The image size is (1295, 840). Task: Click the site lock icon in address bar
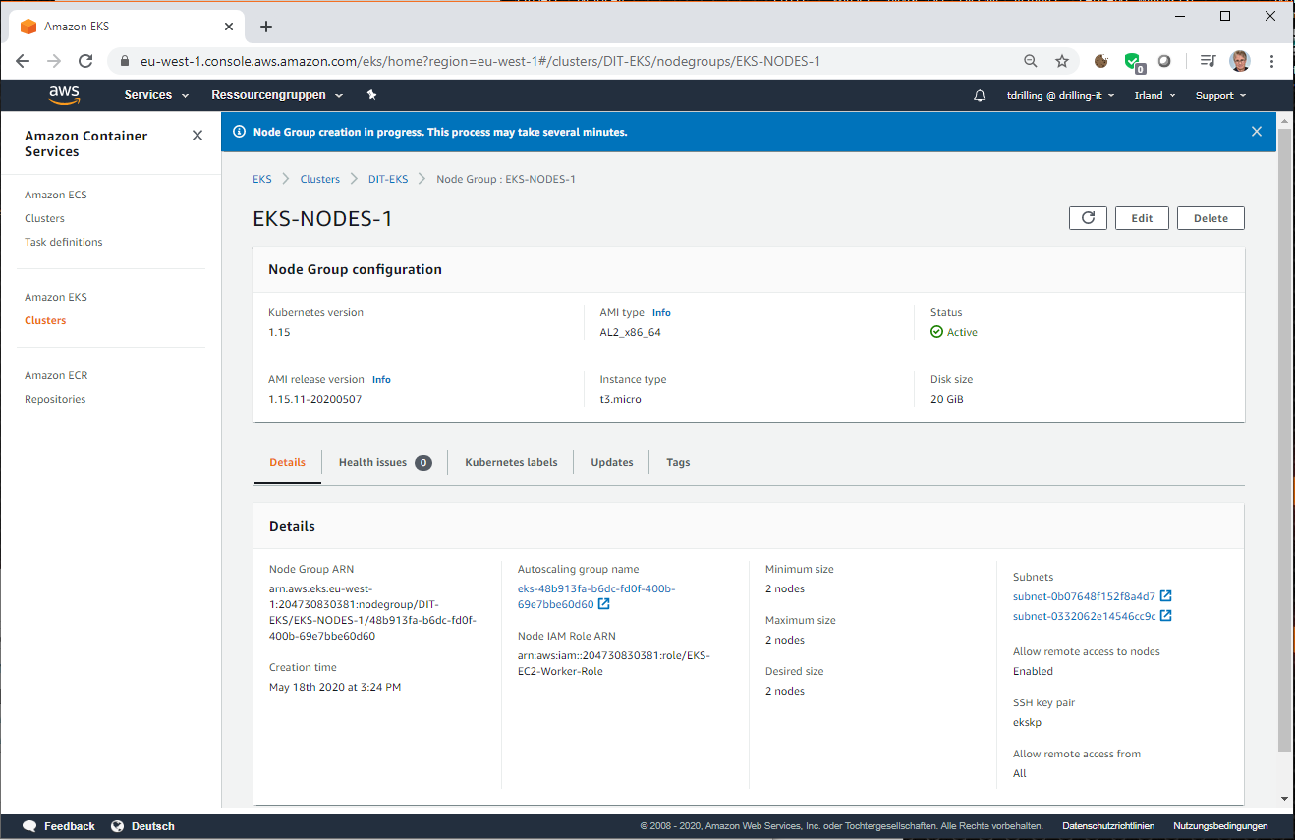125,61
